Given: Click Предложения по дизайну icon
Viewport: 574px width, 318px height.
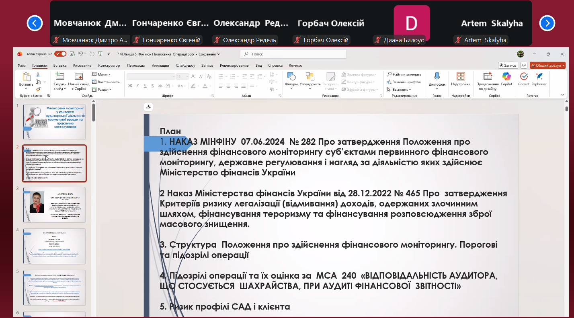Looking at the screenshot, I should tap(487, 77).
